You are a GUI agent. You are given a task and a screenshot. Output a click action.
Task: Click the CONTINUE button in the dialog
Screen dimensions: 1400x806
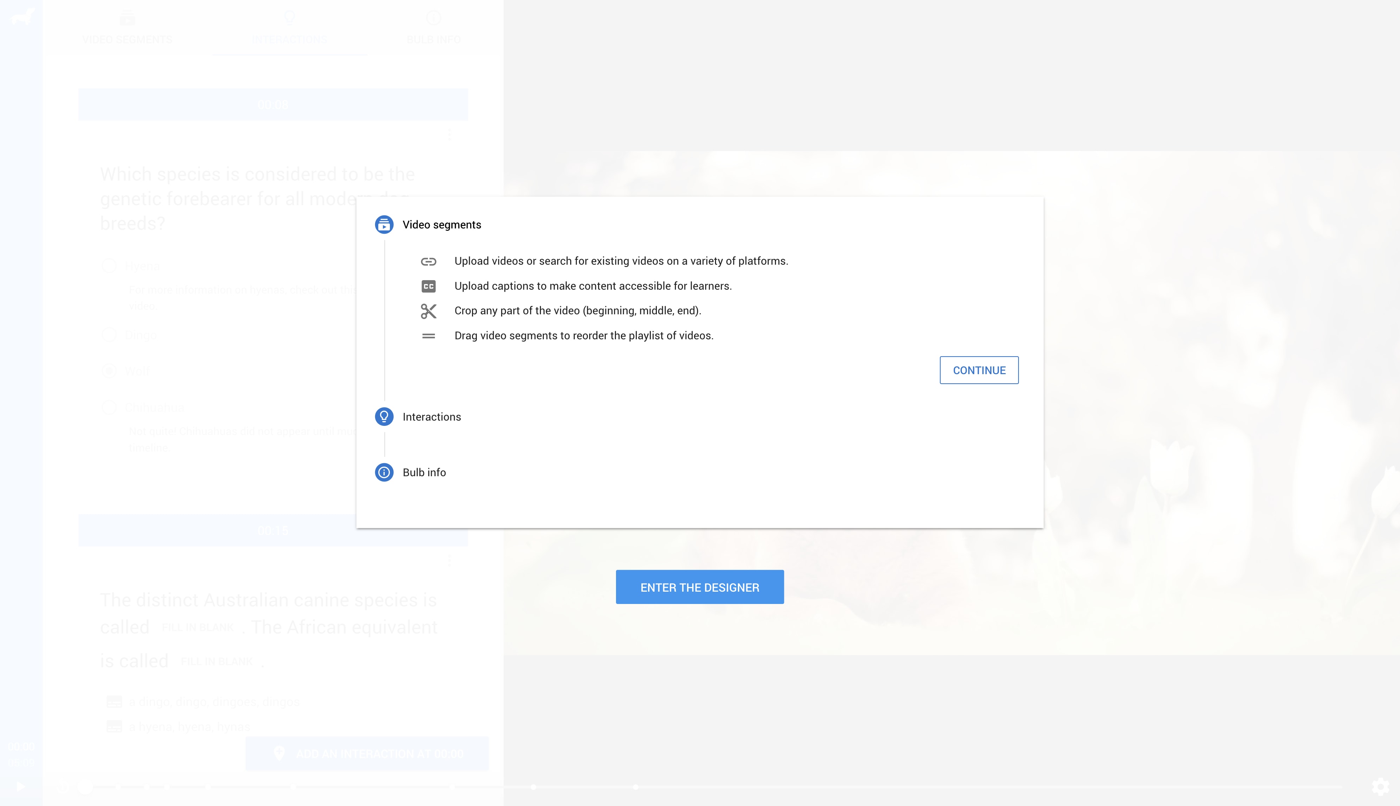coord(978,370)
